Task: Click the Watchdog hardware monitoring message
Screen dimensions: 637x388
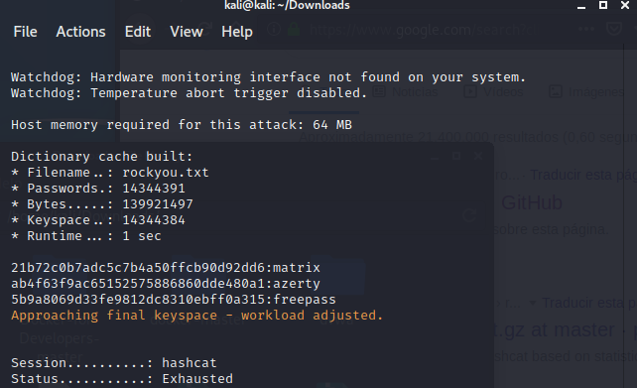Action: point(268,76)
